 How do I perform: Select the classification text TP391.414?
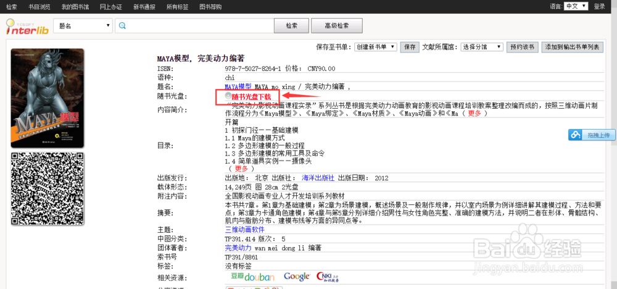tap(240, 239)
